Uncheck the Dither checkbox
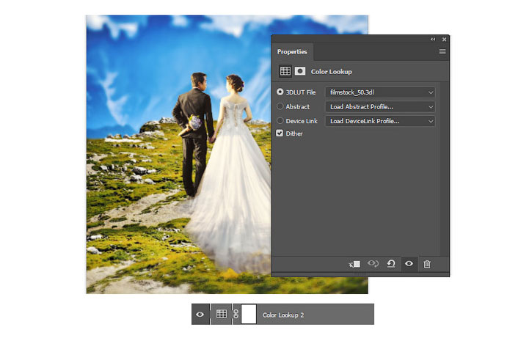The height and width of the screenshot is (341, 532). click(x=280, y=133)
